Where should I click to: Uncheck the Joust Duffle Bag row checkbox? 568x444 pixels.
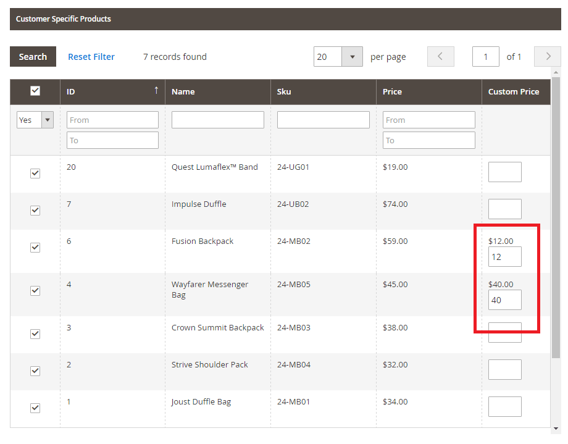pos(35,408)
